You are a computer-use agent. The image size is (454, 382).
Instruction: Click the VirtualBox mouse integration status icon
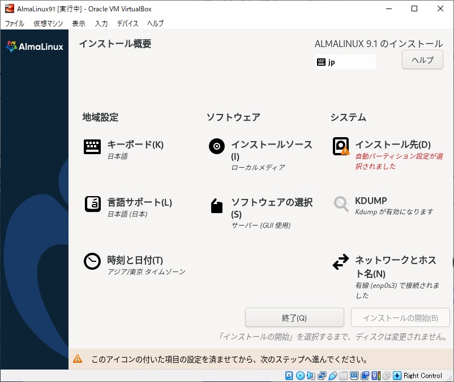click(x=386, y=376)
